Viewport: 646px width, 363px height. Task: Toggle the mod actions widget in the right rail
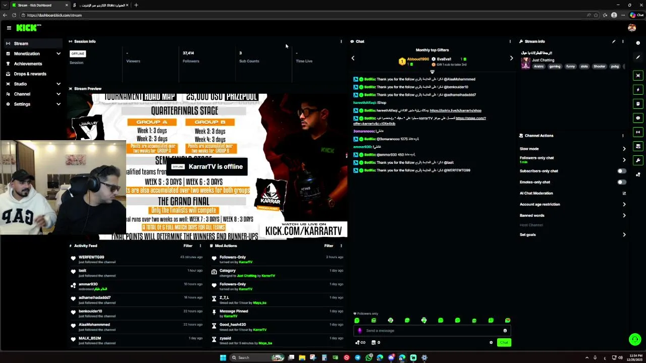(638, 146)
